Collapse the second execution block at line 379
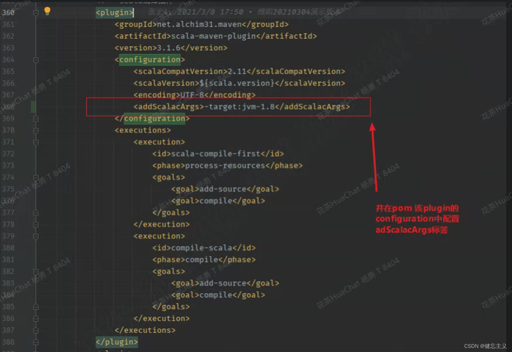Screen dimensions: 512x352 coord(35,236)
